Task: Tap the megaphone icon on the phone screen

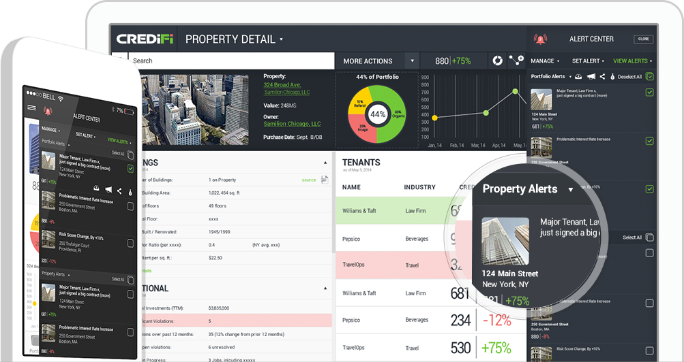Action: (108, 190)
